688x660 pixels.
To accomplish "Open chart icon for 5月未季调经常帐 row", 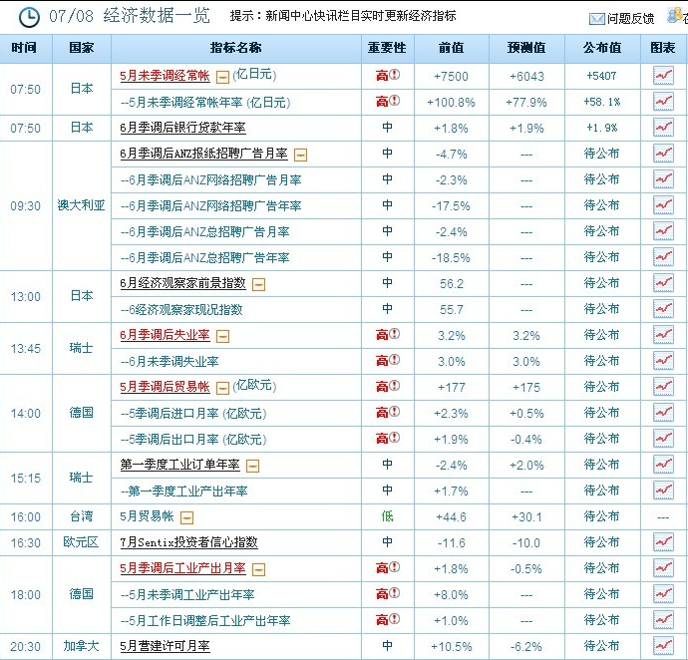I will click(663, 76).
